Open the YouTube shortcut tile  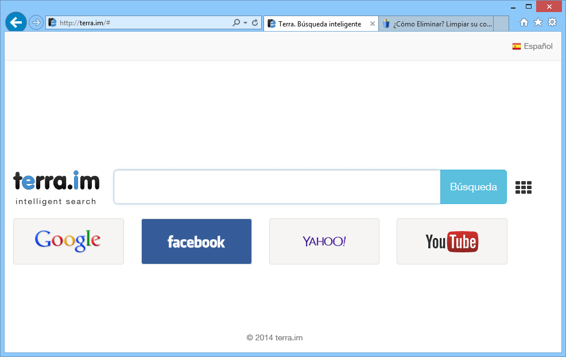[452, 241]
